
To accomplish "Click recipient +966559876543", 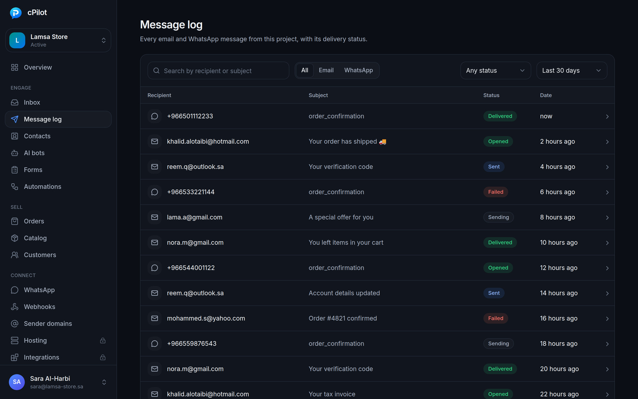I will (x=192, y=343).
